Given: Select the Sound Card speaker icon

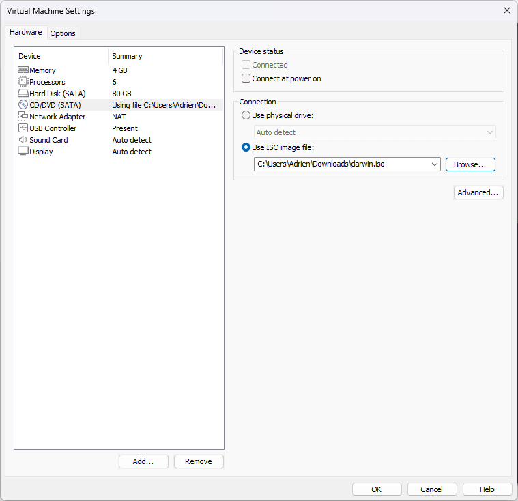Looking at the screenshot, I should pyautogui.click(x=23, y=139).
